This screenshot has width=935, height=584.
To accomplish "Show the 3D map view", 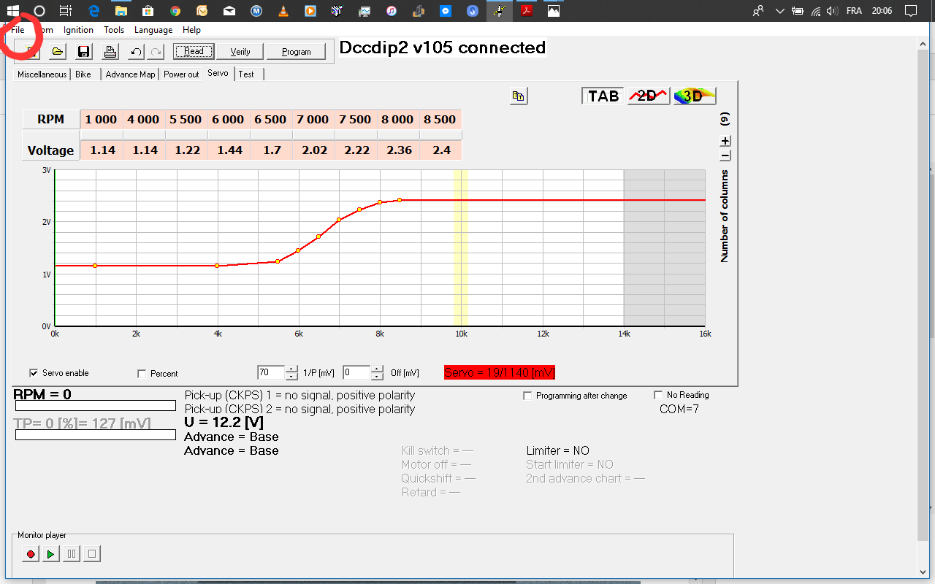I will click(694, 96).
